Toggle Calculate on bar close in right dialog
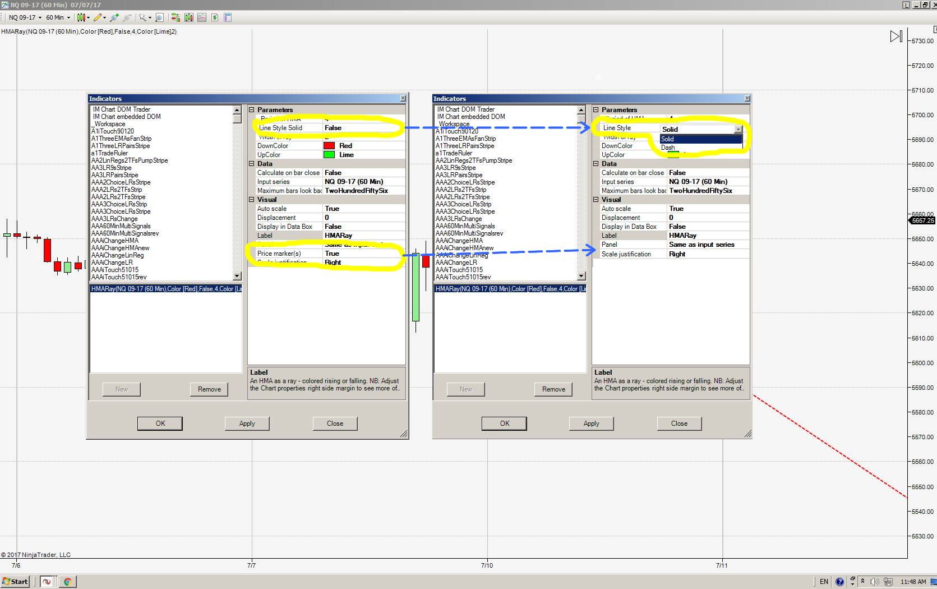The height and width of the screenshot is (589, 937). 708,173
